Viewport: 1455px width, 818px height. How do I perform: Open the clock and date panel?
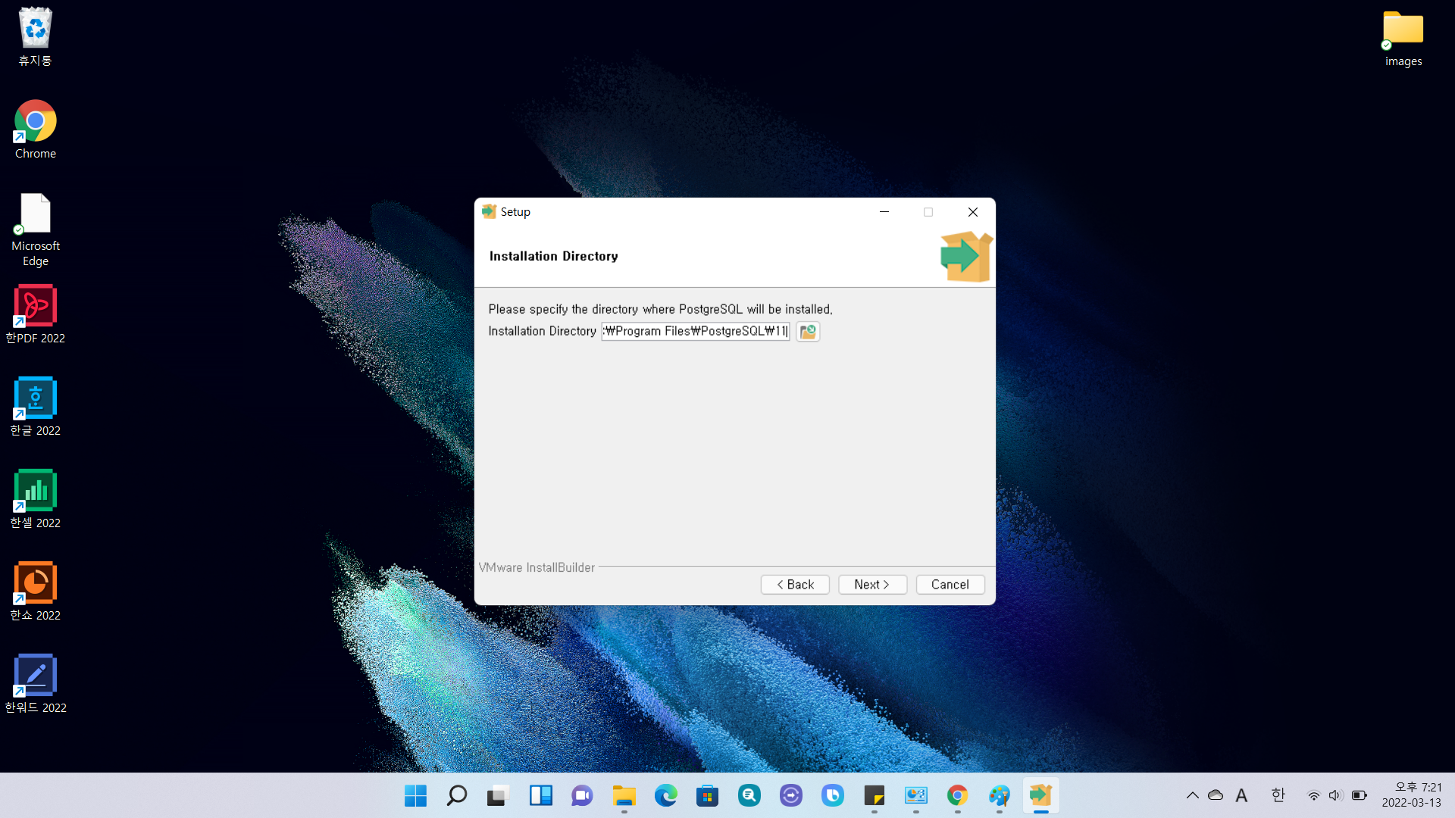[1411, 795]
